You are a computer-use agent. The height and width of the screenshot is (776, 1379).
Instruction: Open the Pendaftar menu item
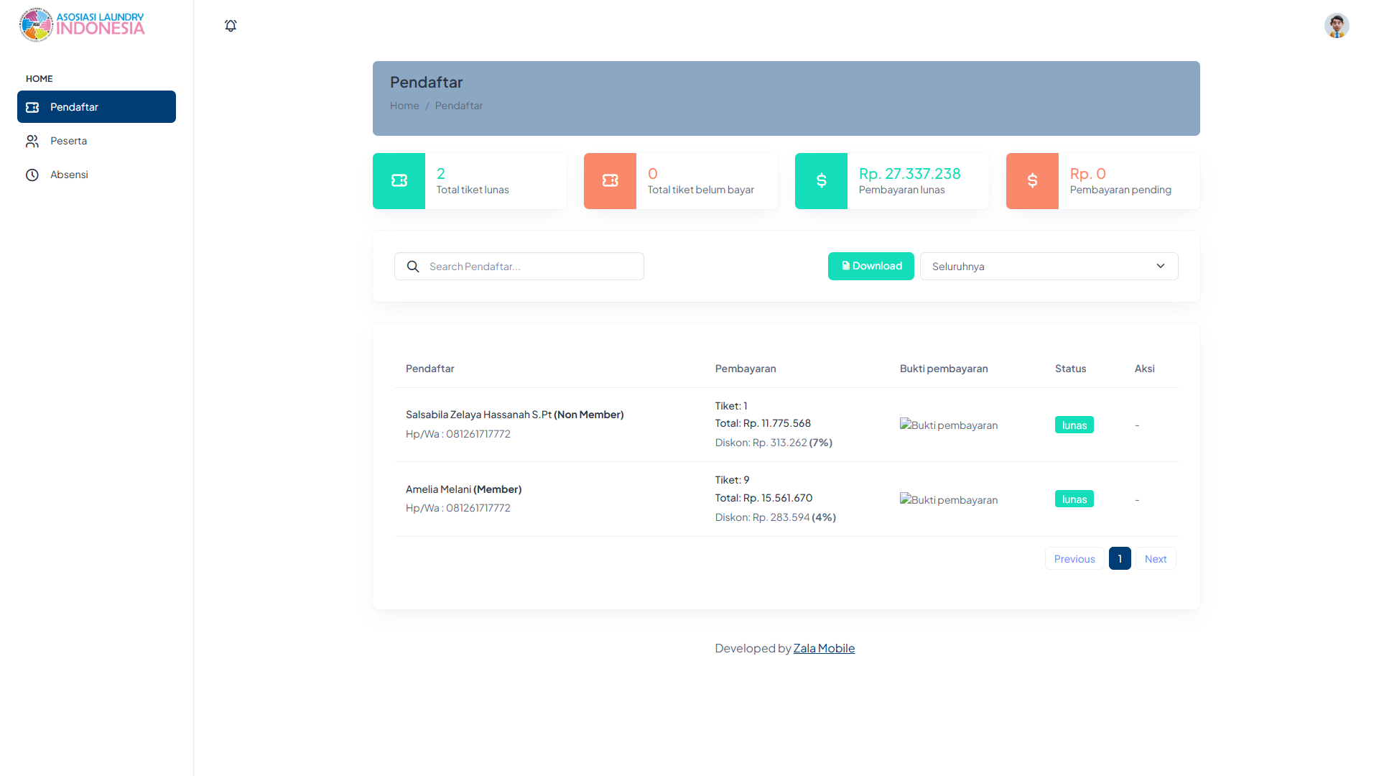point(96,107)
